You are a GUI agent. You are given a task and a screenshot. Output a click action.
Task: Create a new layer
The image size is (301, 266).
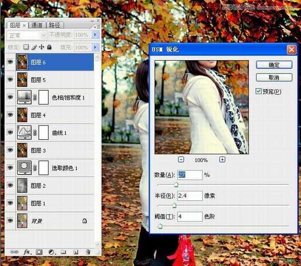(x=76, y=252)
